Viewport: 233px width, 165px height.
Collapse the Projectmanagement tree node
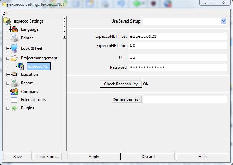tap(8, 58)
